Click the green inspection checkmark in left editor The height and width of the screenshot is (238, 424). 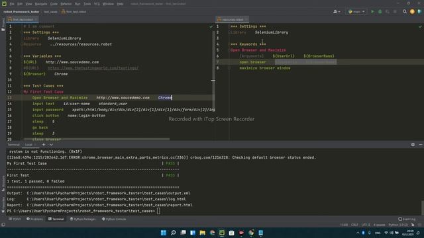point(211,26)
